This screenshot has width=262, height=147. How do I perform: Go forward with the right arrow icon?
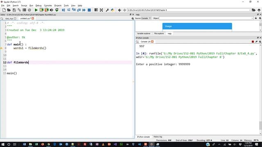(x=124, y=10)
